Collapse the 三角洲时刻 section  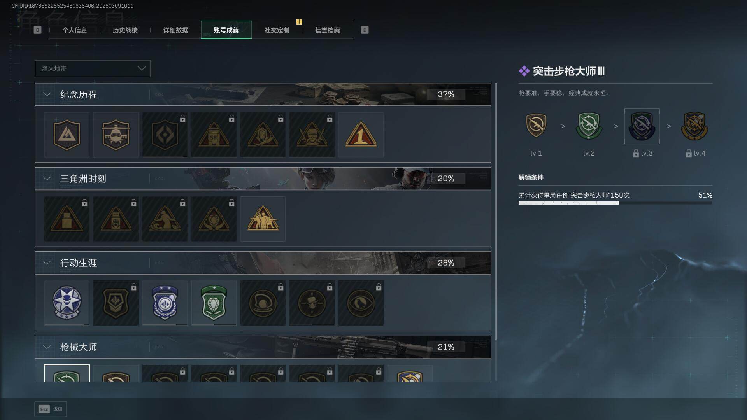pos(47,178)
